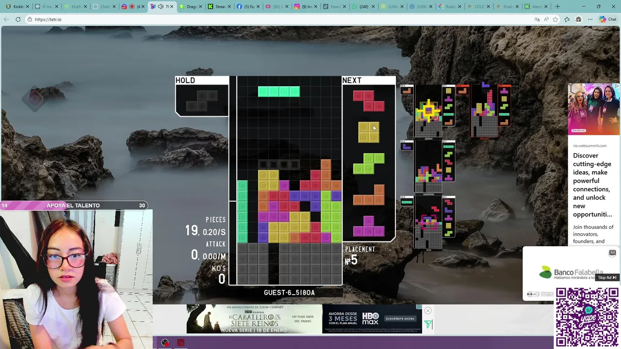
Task: Click the streamer webcam overlay
Action: coord(76,279)
